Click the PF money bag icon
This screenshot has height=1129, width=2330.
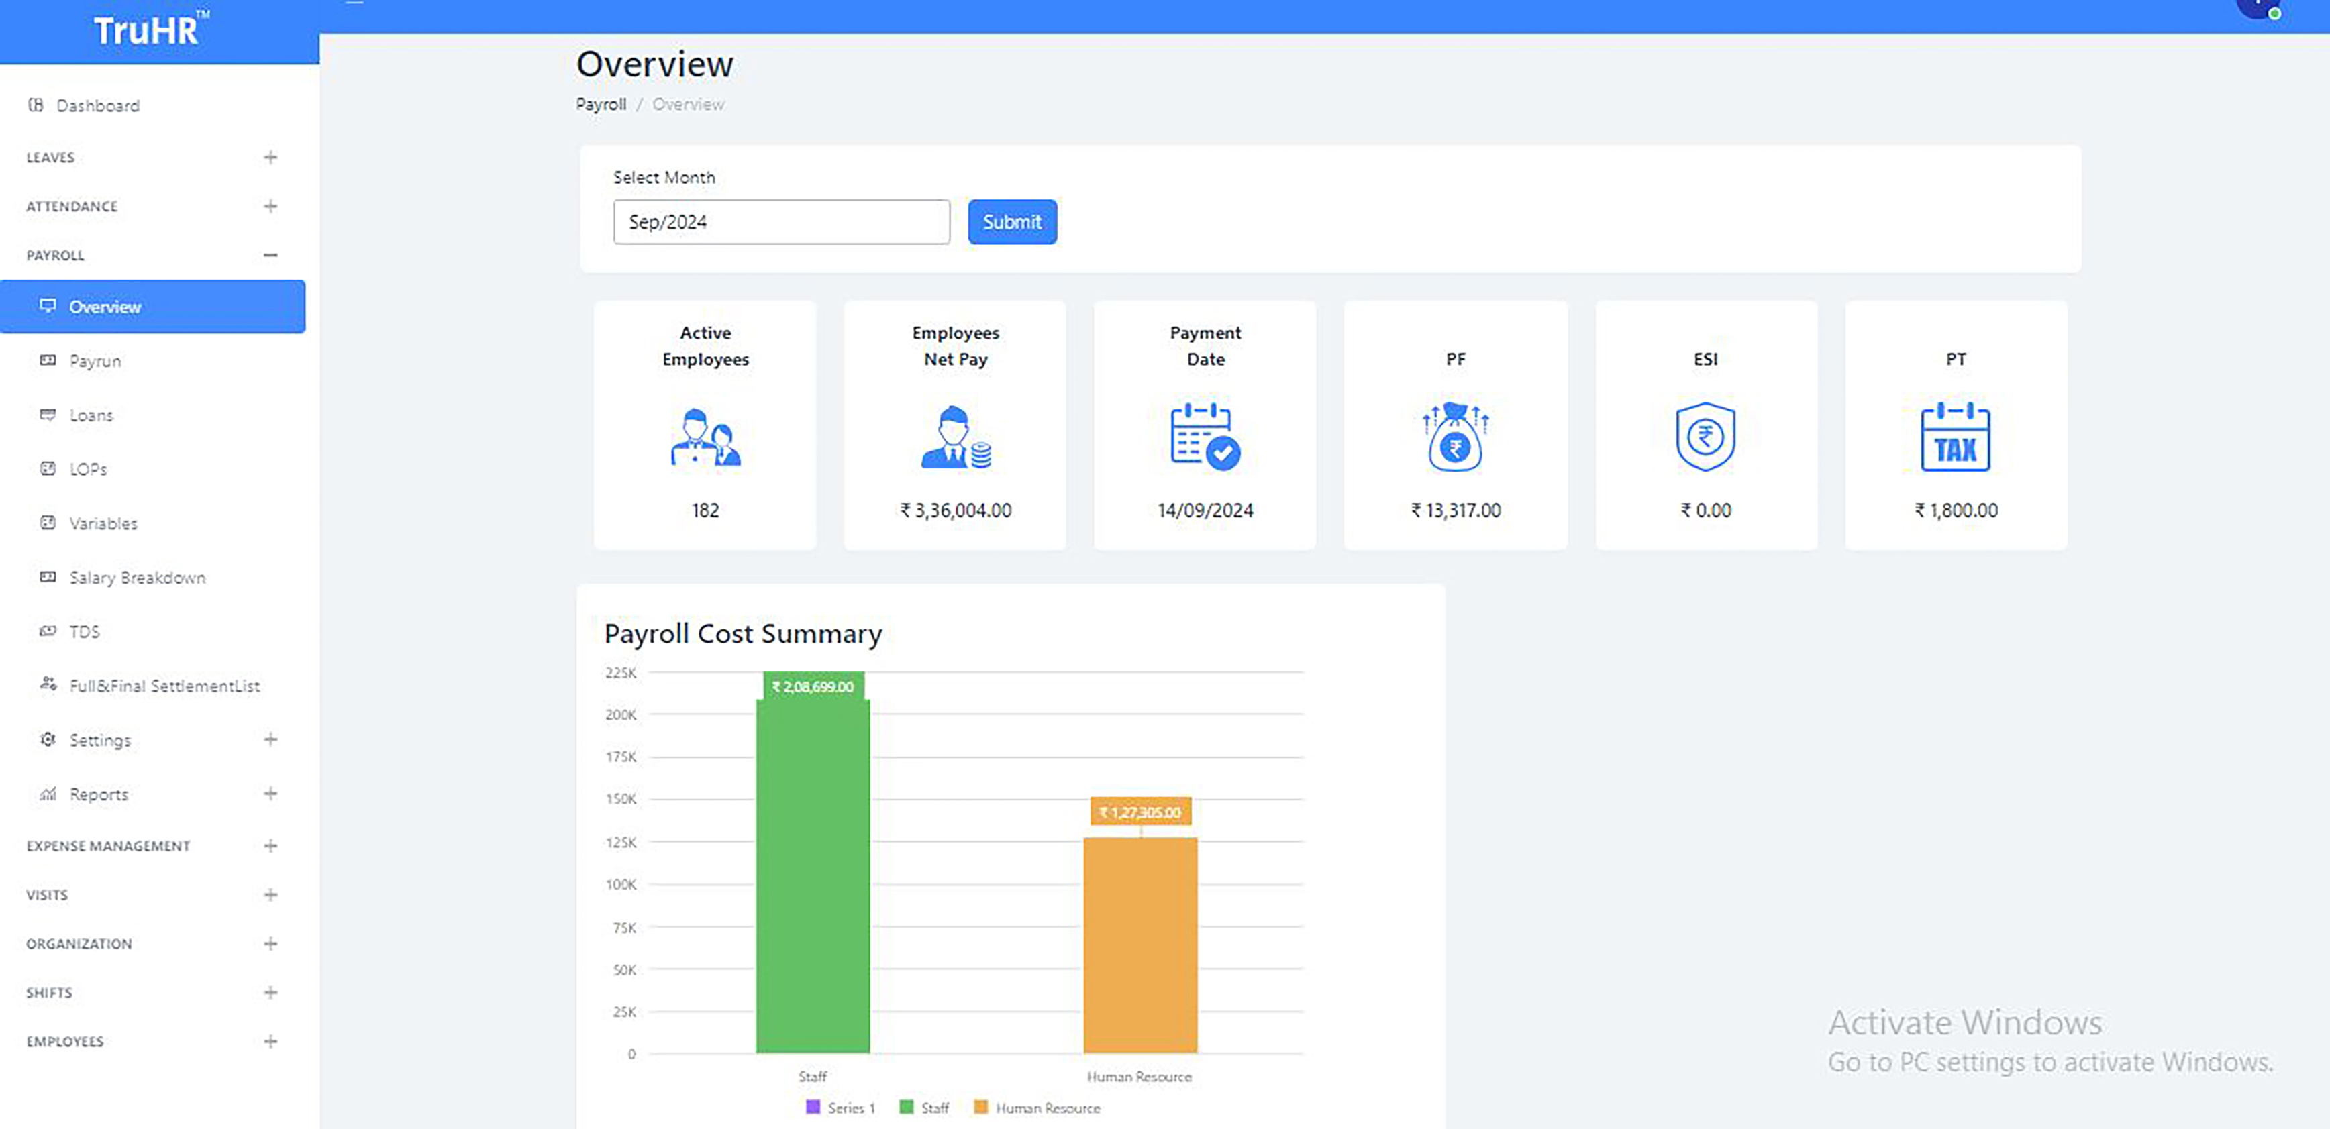coord(1456,437)
